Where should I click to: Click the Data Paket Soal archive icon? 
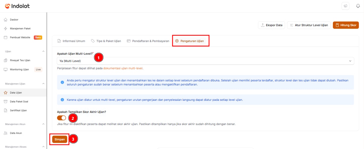point(5,102)
